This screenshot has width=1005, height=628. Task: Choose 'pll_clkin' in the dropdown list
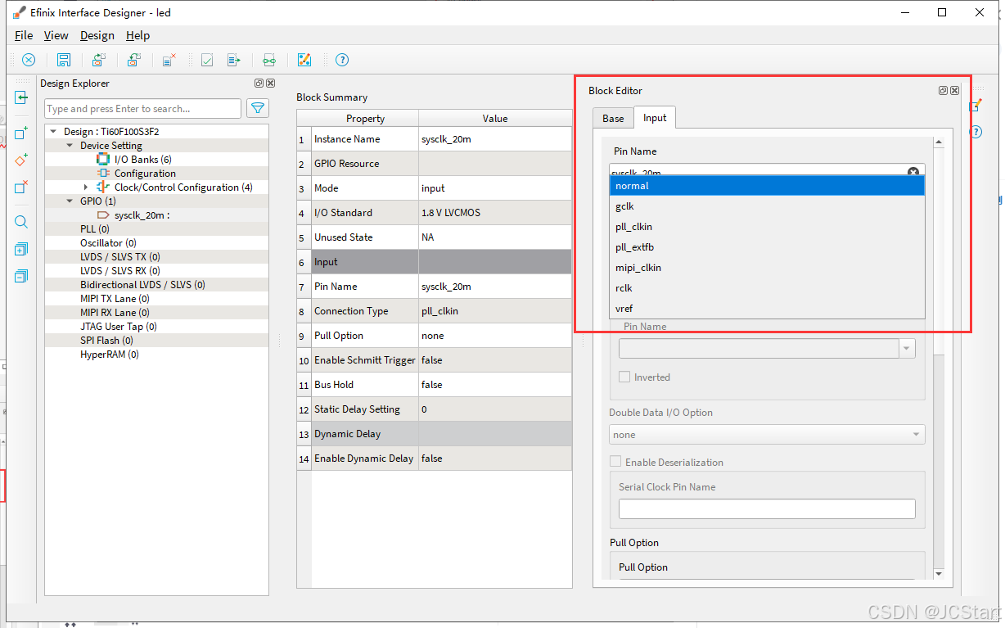pyautogui.click(x=767, y=227)
